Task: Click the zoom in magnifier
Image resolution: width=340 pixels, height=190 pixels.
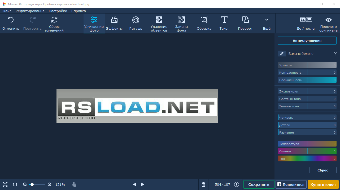Action: (x=50, y=184)
